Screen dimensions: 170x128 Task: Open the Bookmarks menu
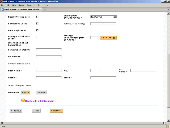coord(31,5)
